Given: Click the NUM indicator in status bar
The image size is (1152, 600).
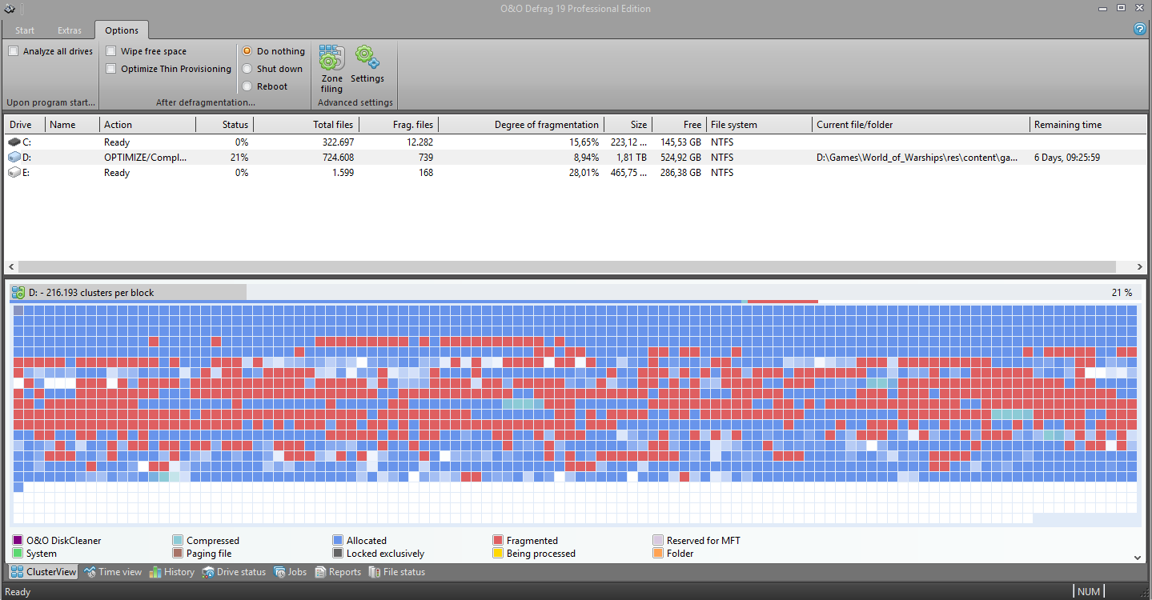Looking at the screenshot, I should coord(1089,592).
